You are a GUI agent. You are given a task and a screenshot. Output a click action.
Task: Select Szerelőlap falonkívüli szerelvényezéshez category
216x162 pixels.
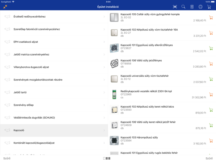[54, 29]
